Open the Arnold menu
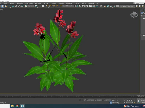 84,3
